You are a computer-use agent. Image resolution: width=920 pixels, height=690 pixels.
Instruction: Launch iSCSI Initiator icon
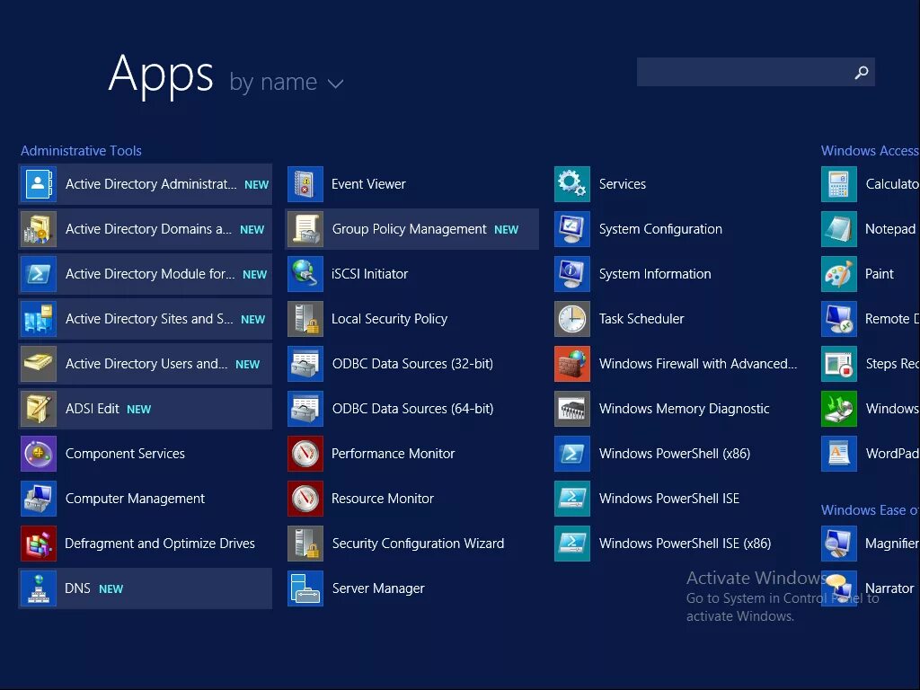pos(305,274)
